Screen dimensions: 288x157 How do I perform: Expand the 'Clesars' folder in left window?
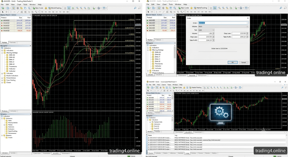[x=2, y=83]
